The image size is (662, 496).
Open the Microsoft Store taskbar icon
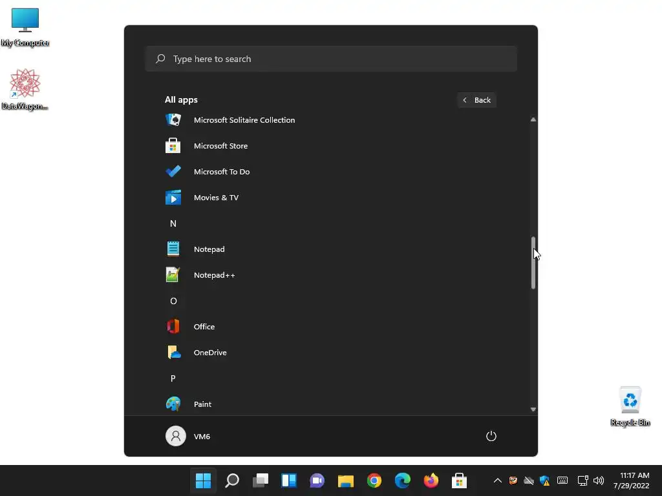(460, 480)
